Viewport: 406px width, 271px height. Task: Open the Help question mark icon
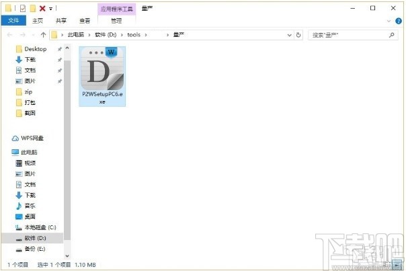399,21
